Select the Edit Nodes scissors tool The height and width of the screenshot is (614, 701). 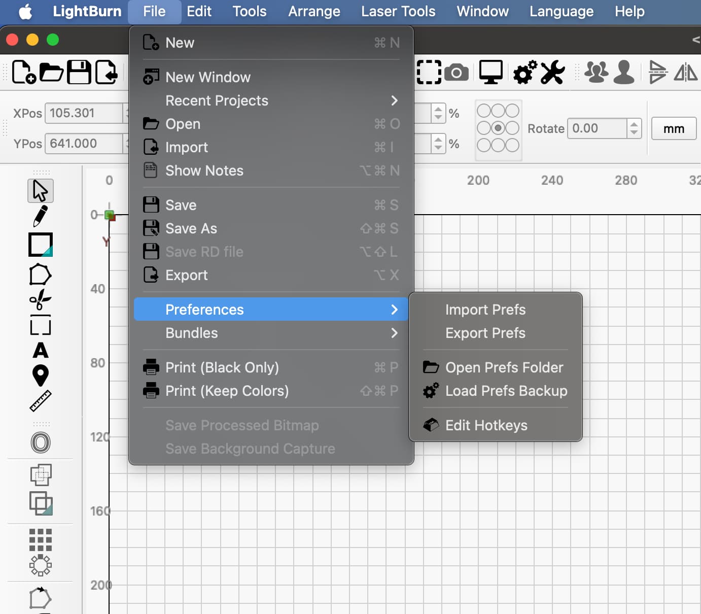tap(41, 299)
